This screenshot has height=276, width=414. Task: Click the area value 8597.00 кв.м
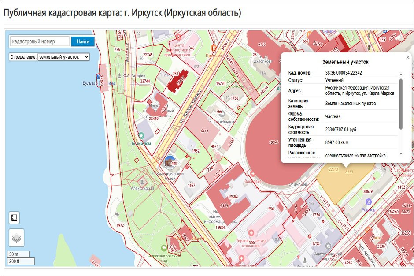pos(336,142)
